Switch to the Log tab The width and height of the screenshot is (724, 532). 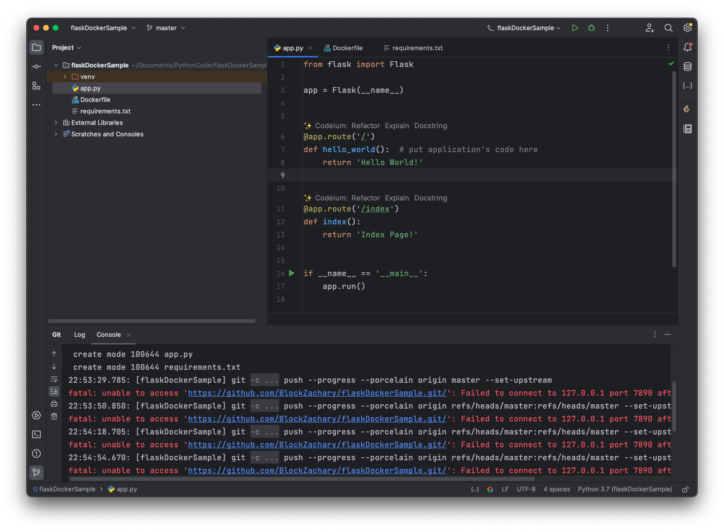[x=79, y=334]
